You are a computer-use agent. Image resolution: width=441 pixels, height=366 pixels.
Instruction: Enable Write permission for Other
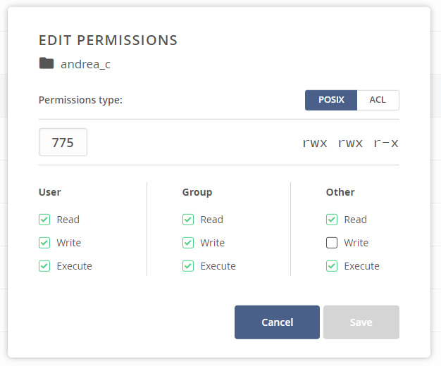332,243
